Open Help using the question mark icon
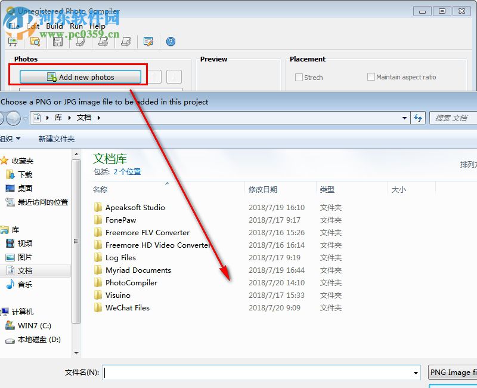The width and height of the screenshot is (477, 388). pyautogui.click(x=171, y=41)
